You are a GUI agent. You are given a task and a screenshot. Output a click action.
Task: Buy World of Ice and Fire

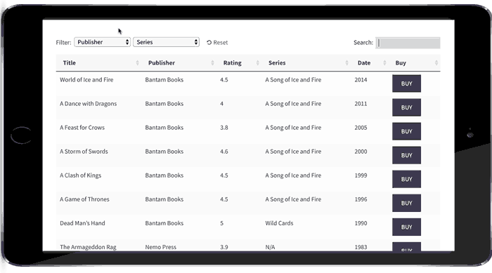coord(406,84)
